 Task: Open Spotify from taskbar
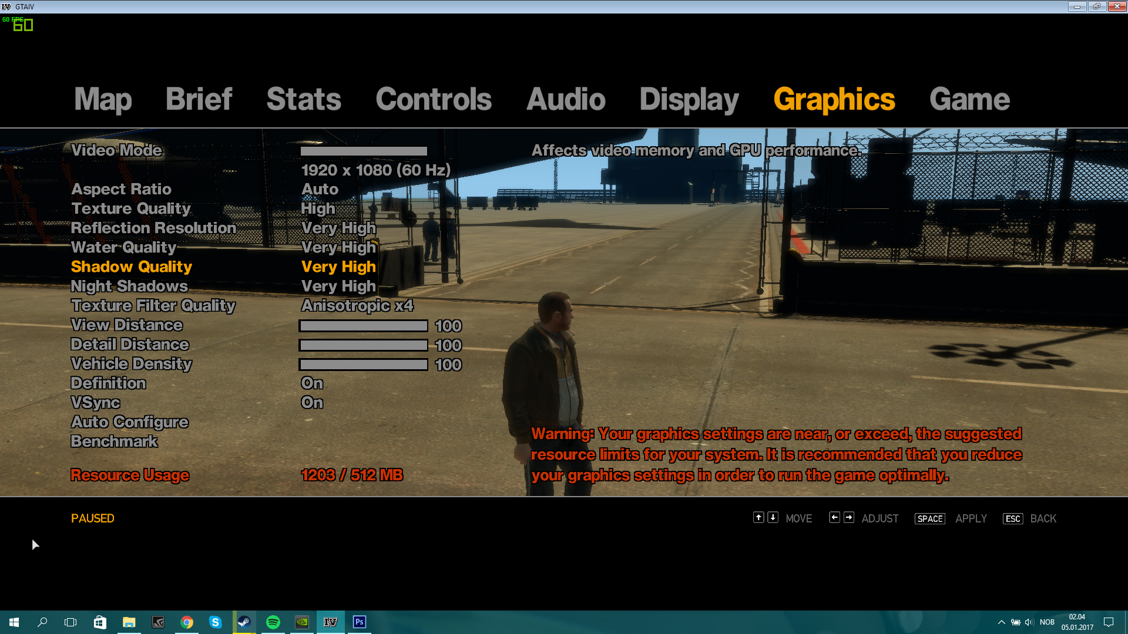pyautogui.click(x=273, y=622)
